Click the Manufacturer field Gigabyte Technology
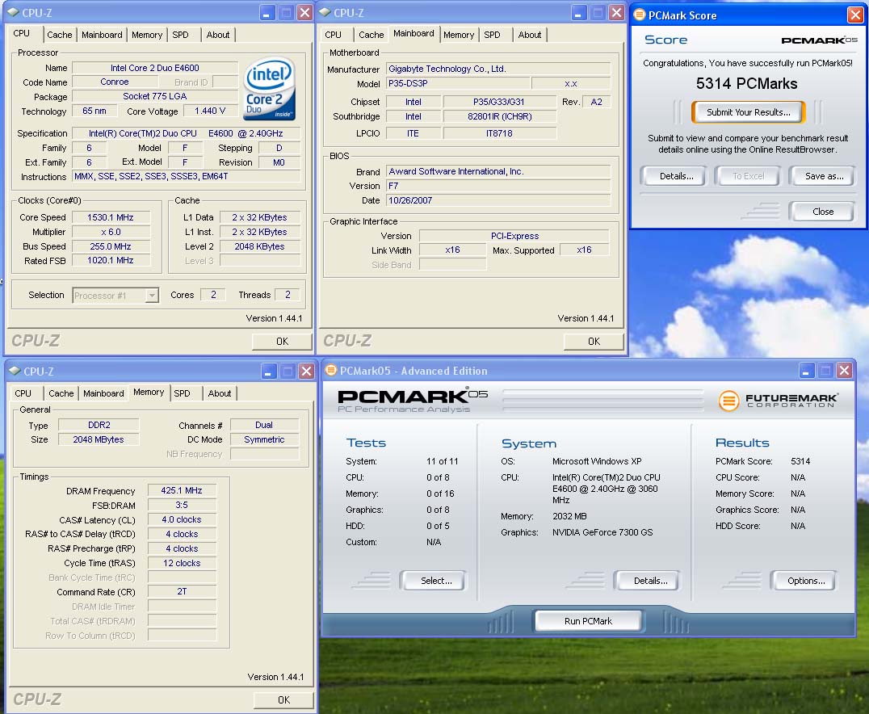The width and height of the screenshot is (869, 714). pos(498,69)
